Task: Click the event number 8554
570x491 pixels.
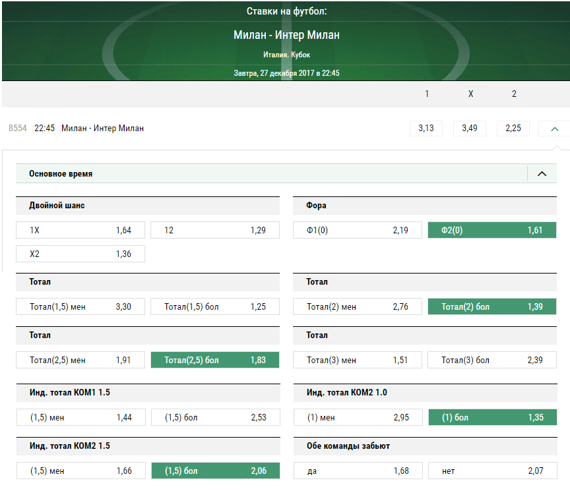Action: click(18, 129)
